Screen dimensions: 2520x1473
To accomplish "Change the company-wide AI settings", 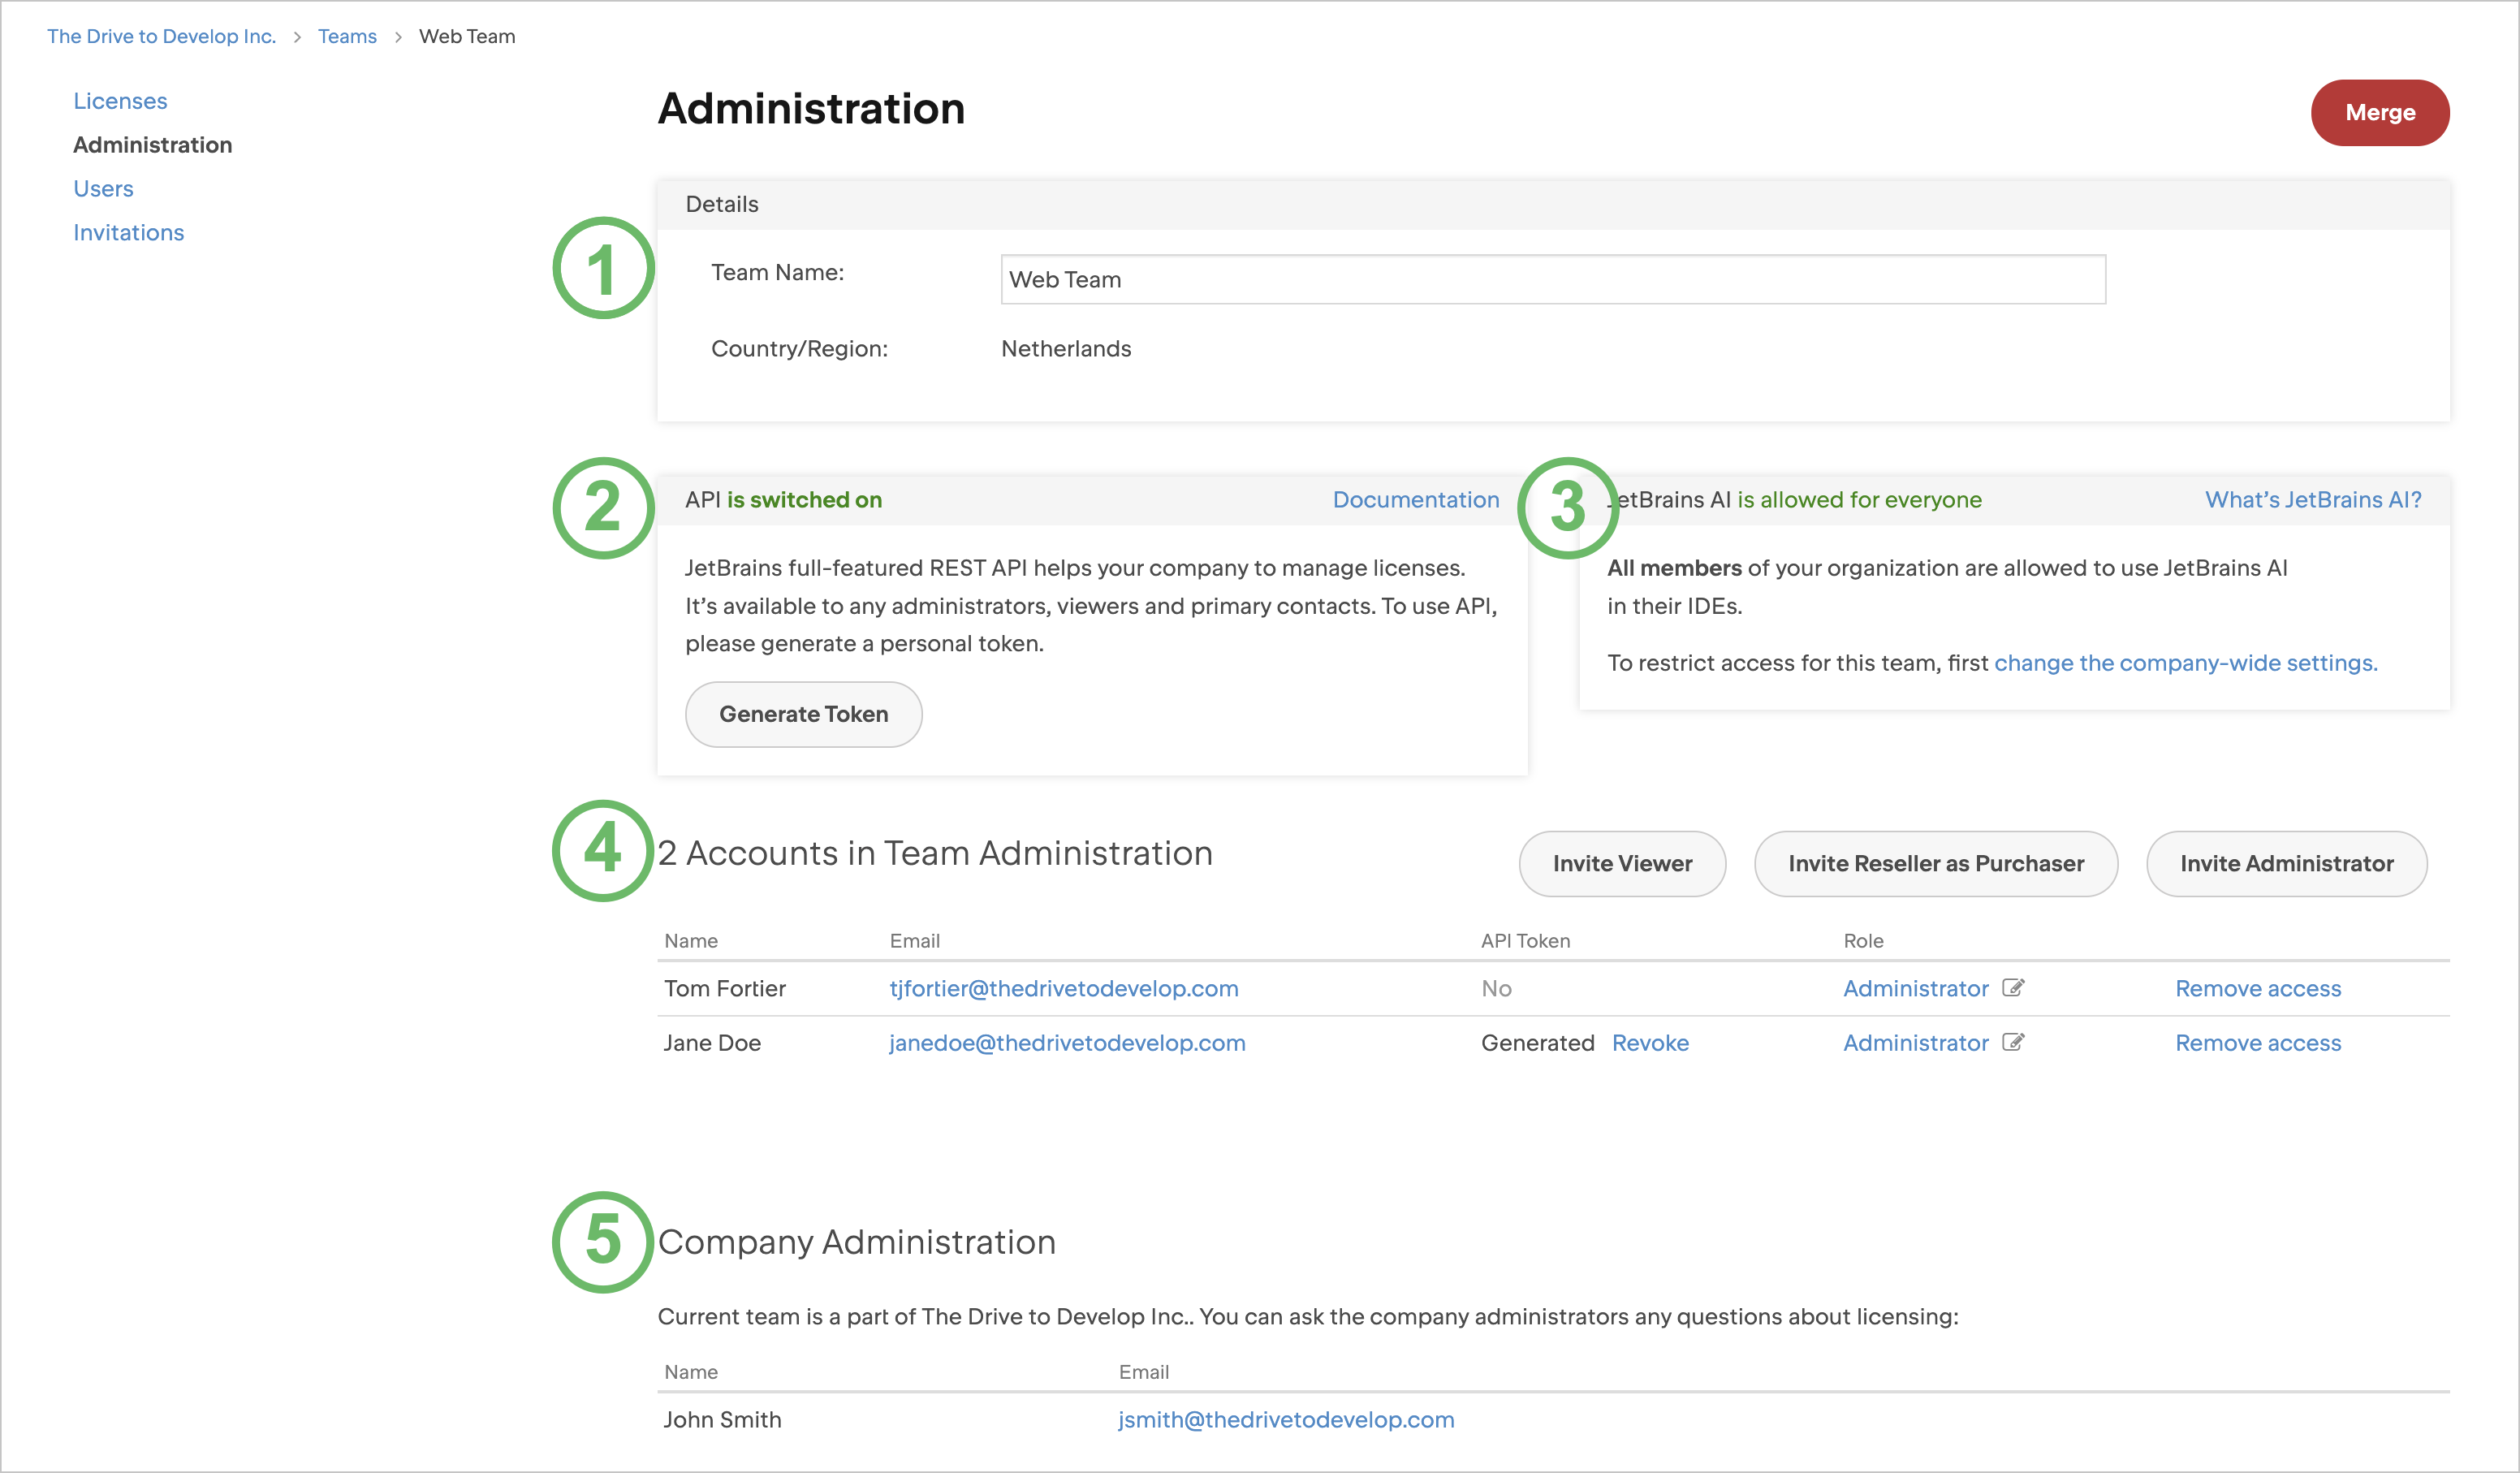I will [2186, 663].
